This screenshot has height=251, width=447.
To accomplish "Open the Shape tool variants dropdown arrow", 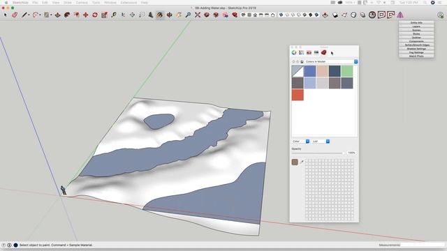I will pyautogui.click(x=51, y=15).
